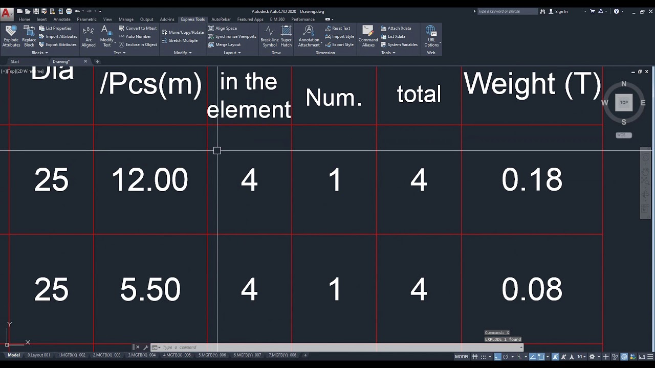
Task: Click the MODEL status bar button
Action: [x=462, y=357]
